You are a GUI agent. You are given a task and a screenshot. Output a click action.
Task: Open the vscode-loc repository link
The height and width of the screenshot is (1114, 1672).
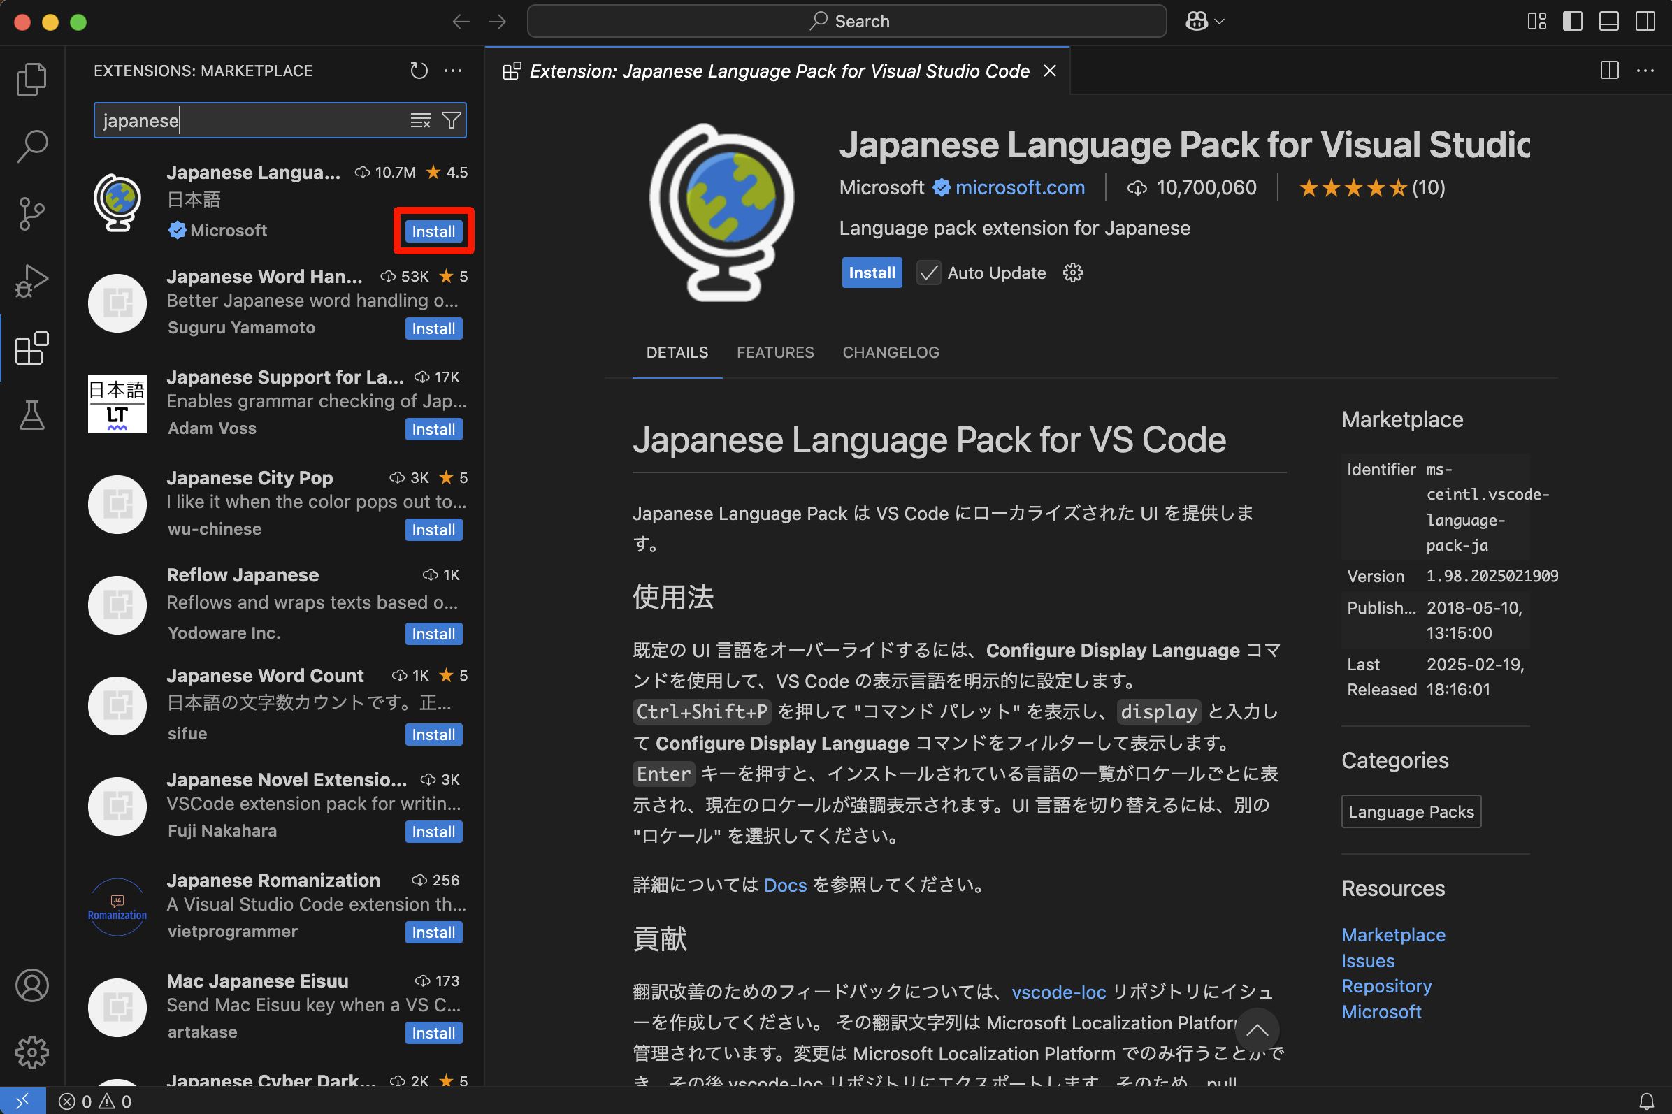point(1059,992)
